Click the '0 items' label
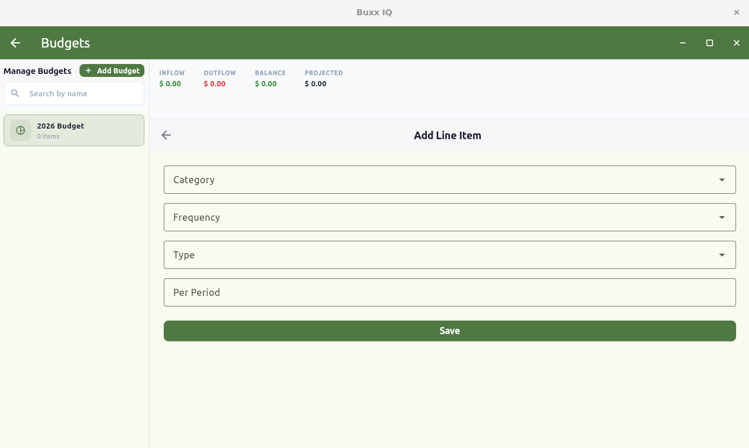Image resolution: width=749 pixels, height=448 pixels. [x=48, y=136]
